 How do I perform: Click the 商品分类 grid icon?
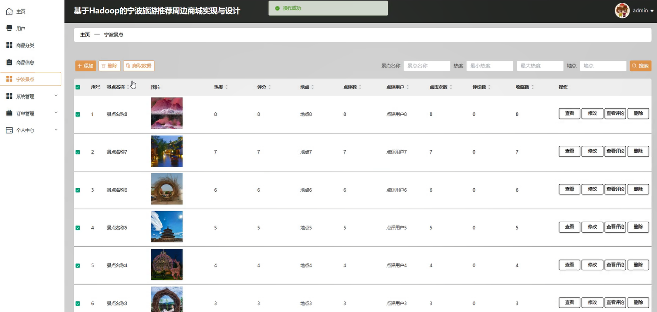click(9, 45)
